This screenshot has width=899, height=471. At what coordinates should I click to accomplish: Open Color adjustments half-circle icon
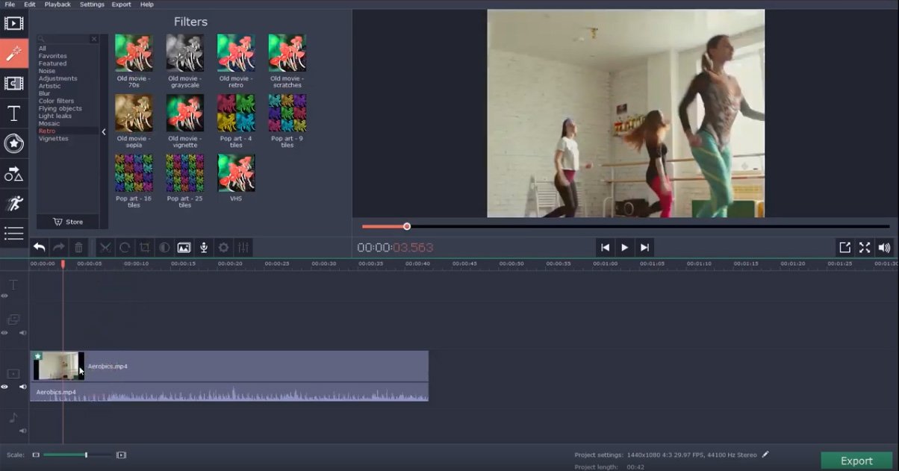pos(164,248)
